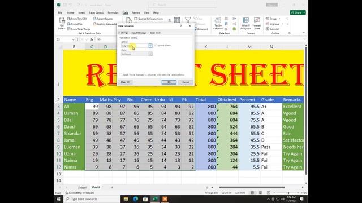Screen dimensions: 362x203
Task: Open What-If Analysis menu
Action: tap(245, 23)
